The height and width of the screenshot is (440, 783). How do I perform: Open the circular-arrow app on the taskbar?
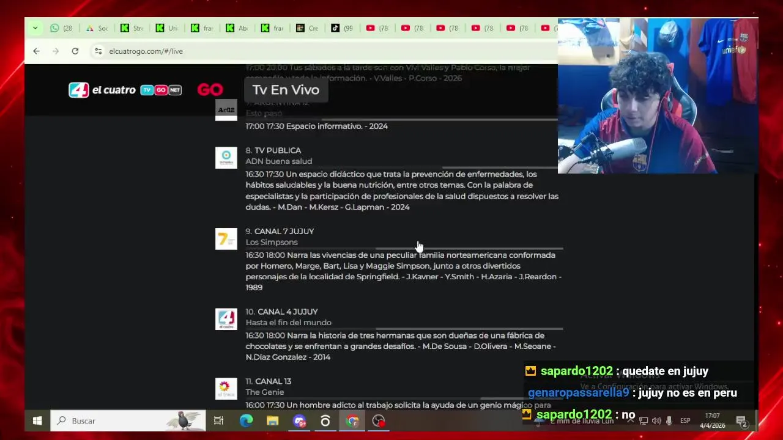[x=325, y=420]
